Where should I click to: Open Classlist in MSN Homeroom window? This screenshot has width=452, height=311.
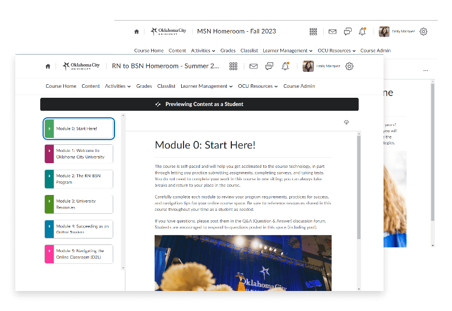[x=249, y=51]
